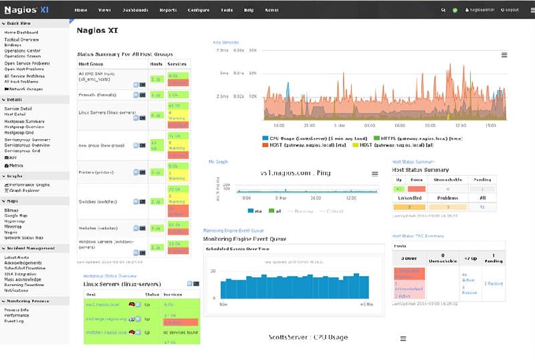This screenshot has width=535, height=363.
Task: Collapse the Graphs sidebar section
Action: [x=12, y=176]
